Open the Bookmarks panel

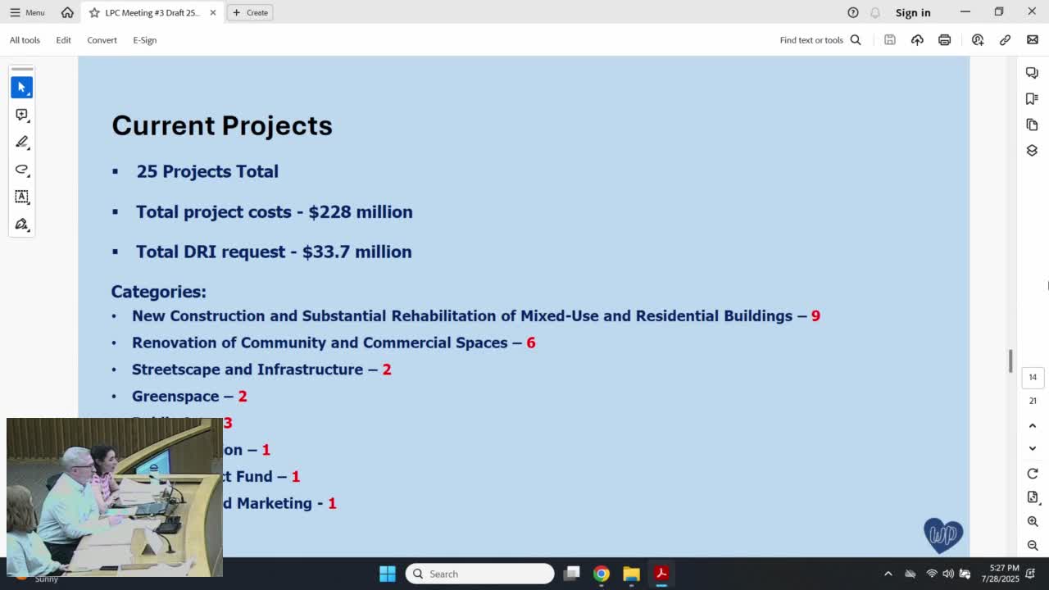tap(1032, 97)
